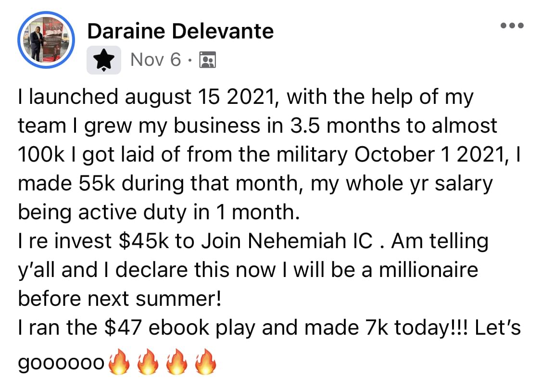Open Daraine Delevante's profile name link
Image resolution: width=541 pixels, height=390 pixels.
(180, 31)
